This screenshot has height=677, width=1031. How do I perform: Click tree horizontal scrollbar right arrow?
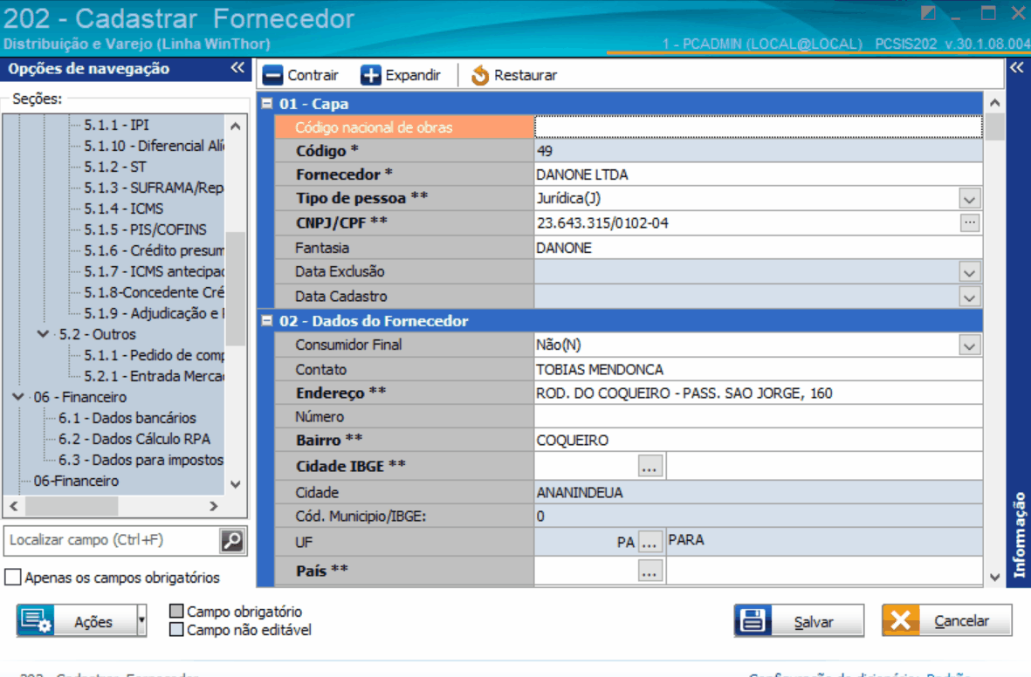click(x=214, y=506)
